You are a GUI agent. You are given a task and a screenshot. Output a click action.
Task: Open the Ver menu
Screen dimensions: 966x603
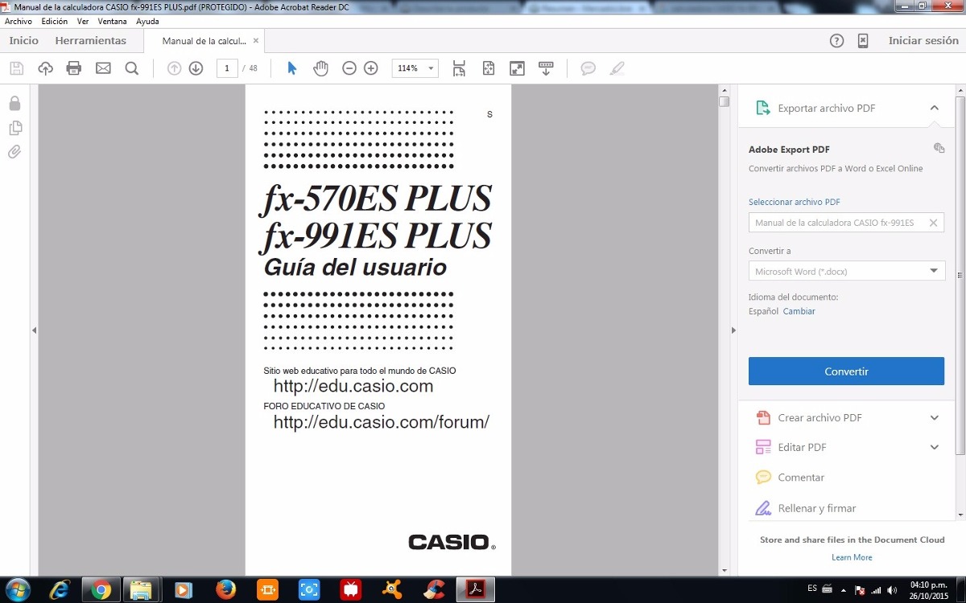[83, 22]
